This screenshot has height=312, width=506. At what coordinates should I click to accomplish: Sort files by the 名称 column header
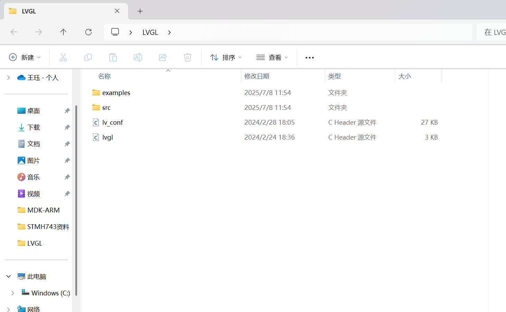coord(104,76)
